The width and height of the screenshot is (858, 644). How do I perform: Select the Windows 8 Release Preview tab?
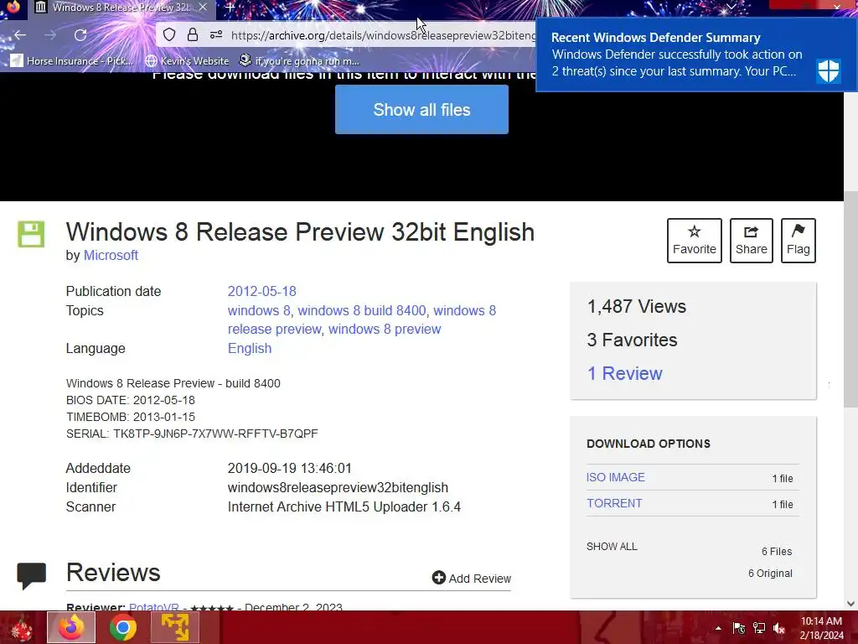point(121,7)
